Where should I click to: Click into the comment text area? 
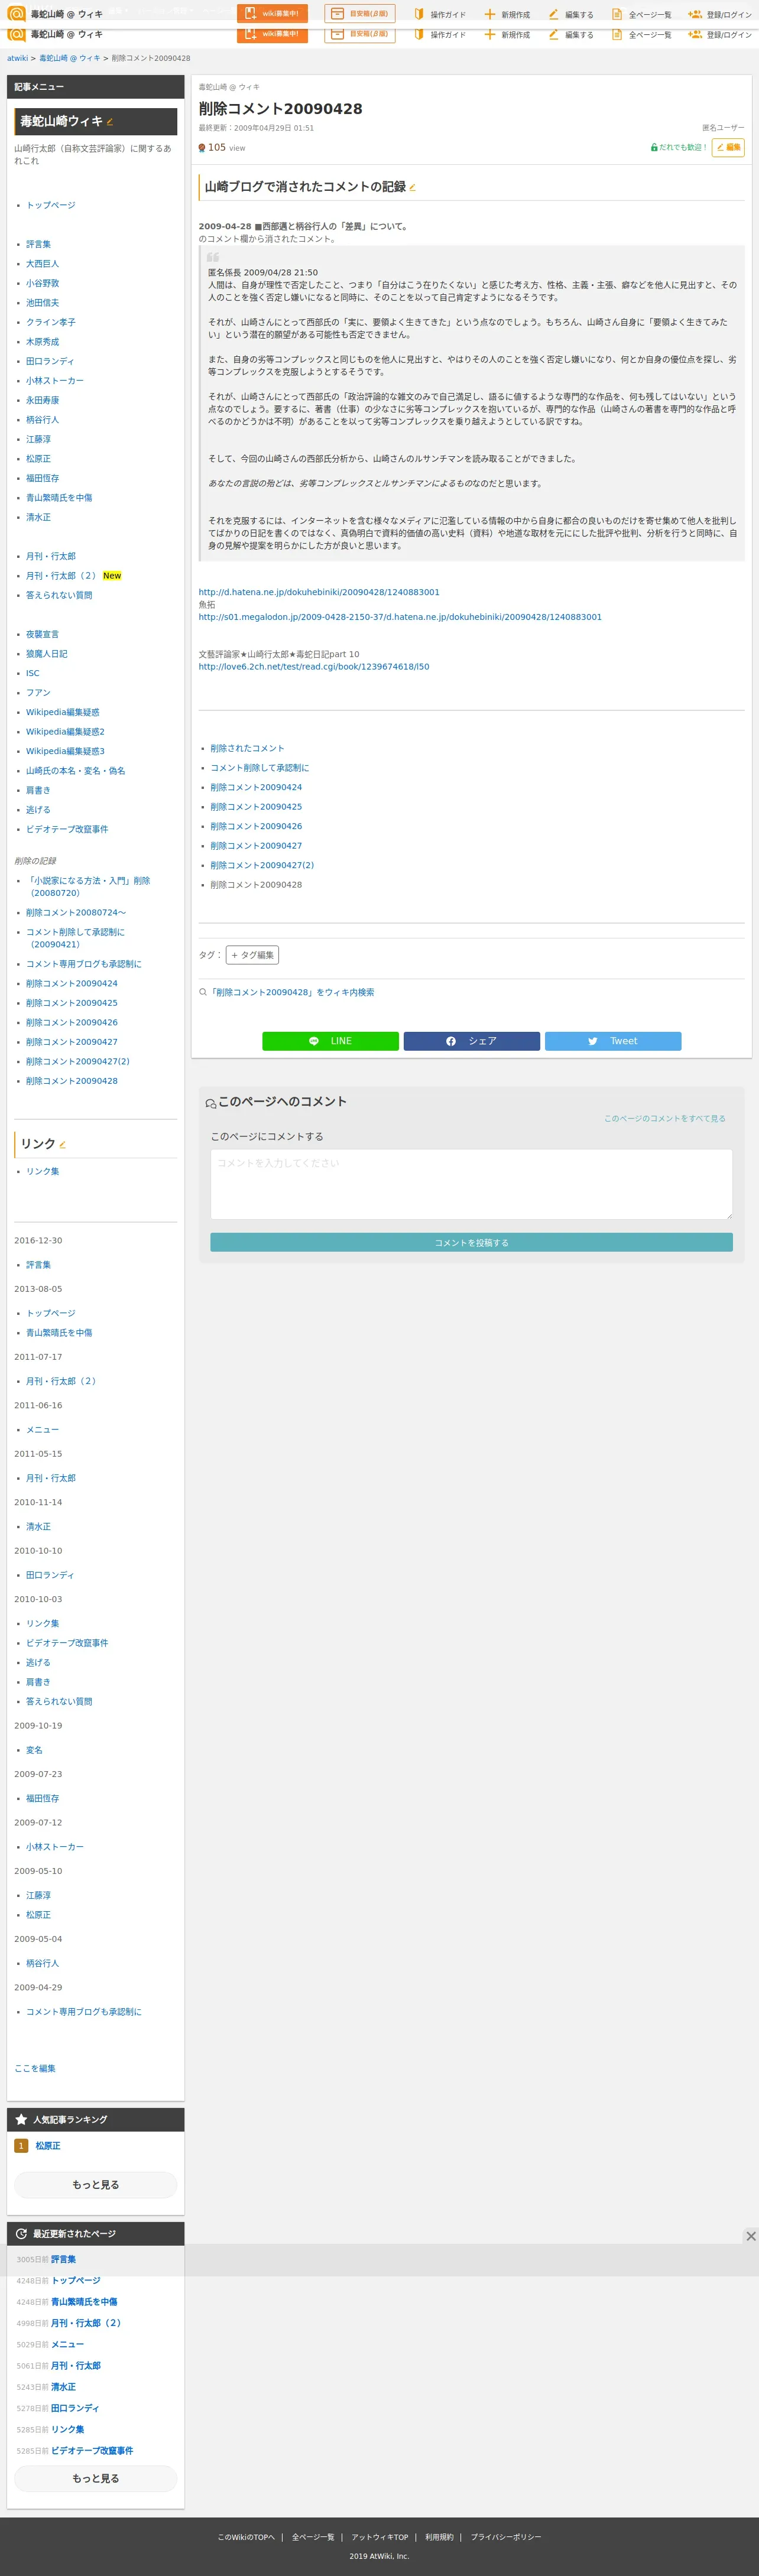pyautogui.click(x=471, y=1184)
